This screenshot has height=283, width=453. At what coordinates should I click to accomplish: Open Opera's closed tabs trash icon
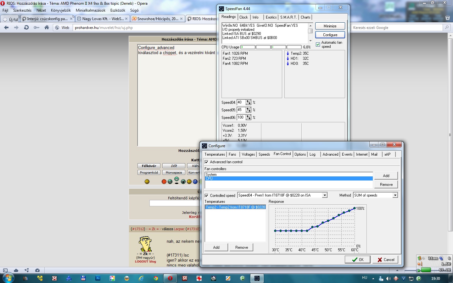point(447,18)
